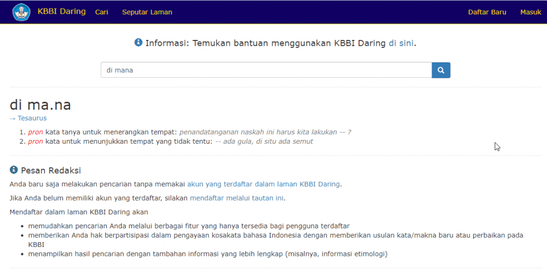Open the Daftar Baru registration page
The height and width of the screenshot is (272, 547).
click(487, 12)
